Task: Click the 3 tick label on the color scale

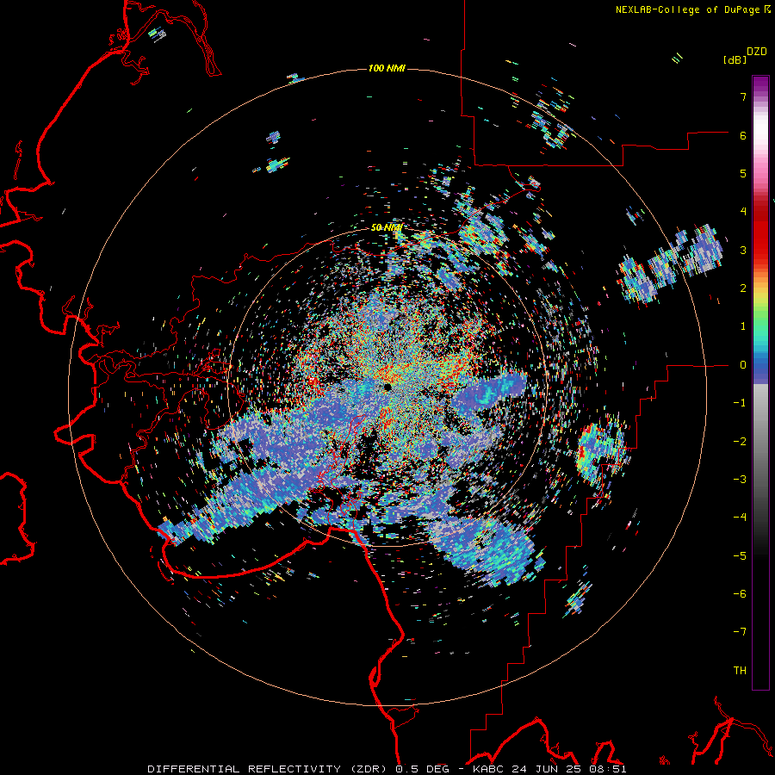Action: [x=743, y=250]
